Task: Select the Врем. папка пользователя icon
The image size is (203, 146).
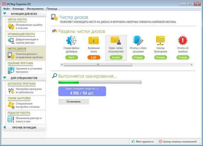Action: tap(116, 41)
